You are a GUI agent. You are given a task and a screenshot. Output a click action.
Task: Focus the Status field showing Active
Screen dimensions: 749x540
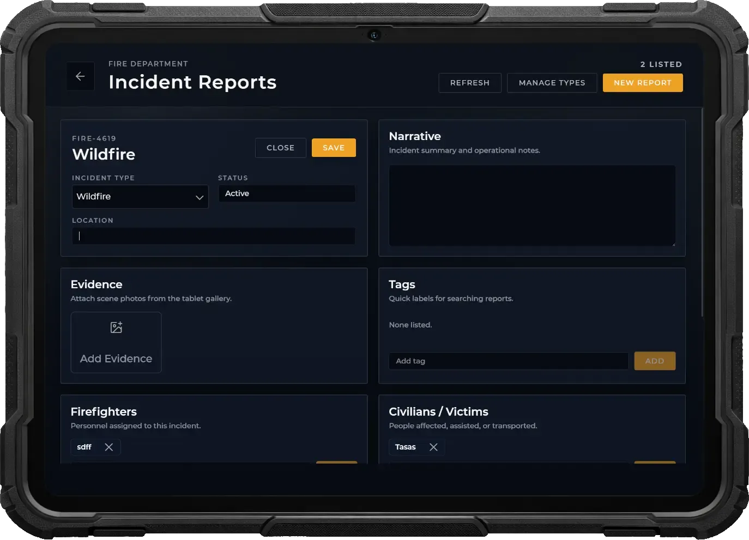[287, 193]
